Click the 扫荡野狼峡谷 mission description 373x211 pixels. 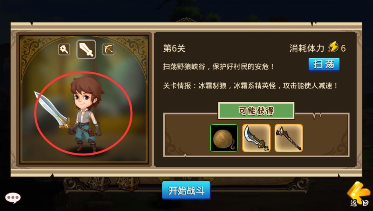click(218, 67)
